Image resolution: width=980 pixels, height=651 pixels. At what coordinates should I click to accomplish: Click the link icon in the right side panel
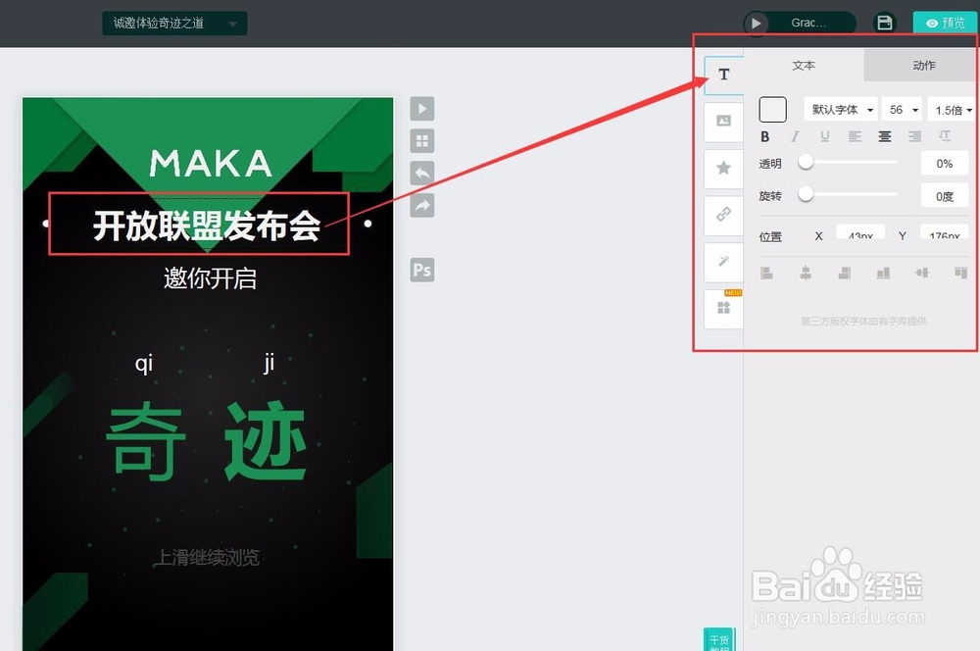point(723,216)
